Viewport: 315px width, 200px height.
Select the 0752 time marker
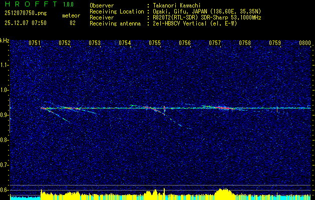pyautogui.click(x=65, y=43)
